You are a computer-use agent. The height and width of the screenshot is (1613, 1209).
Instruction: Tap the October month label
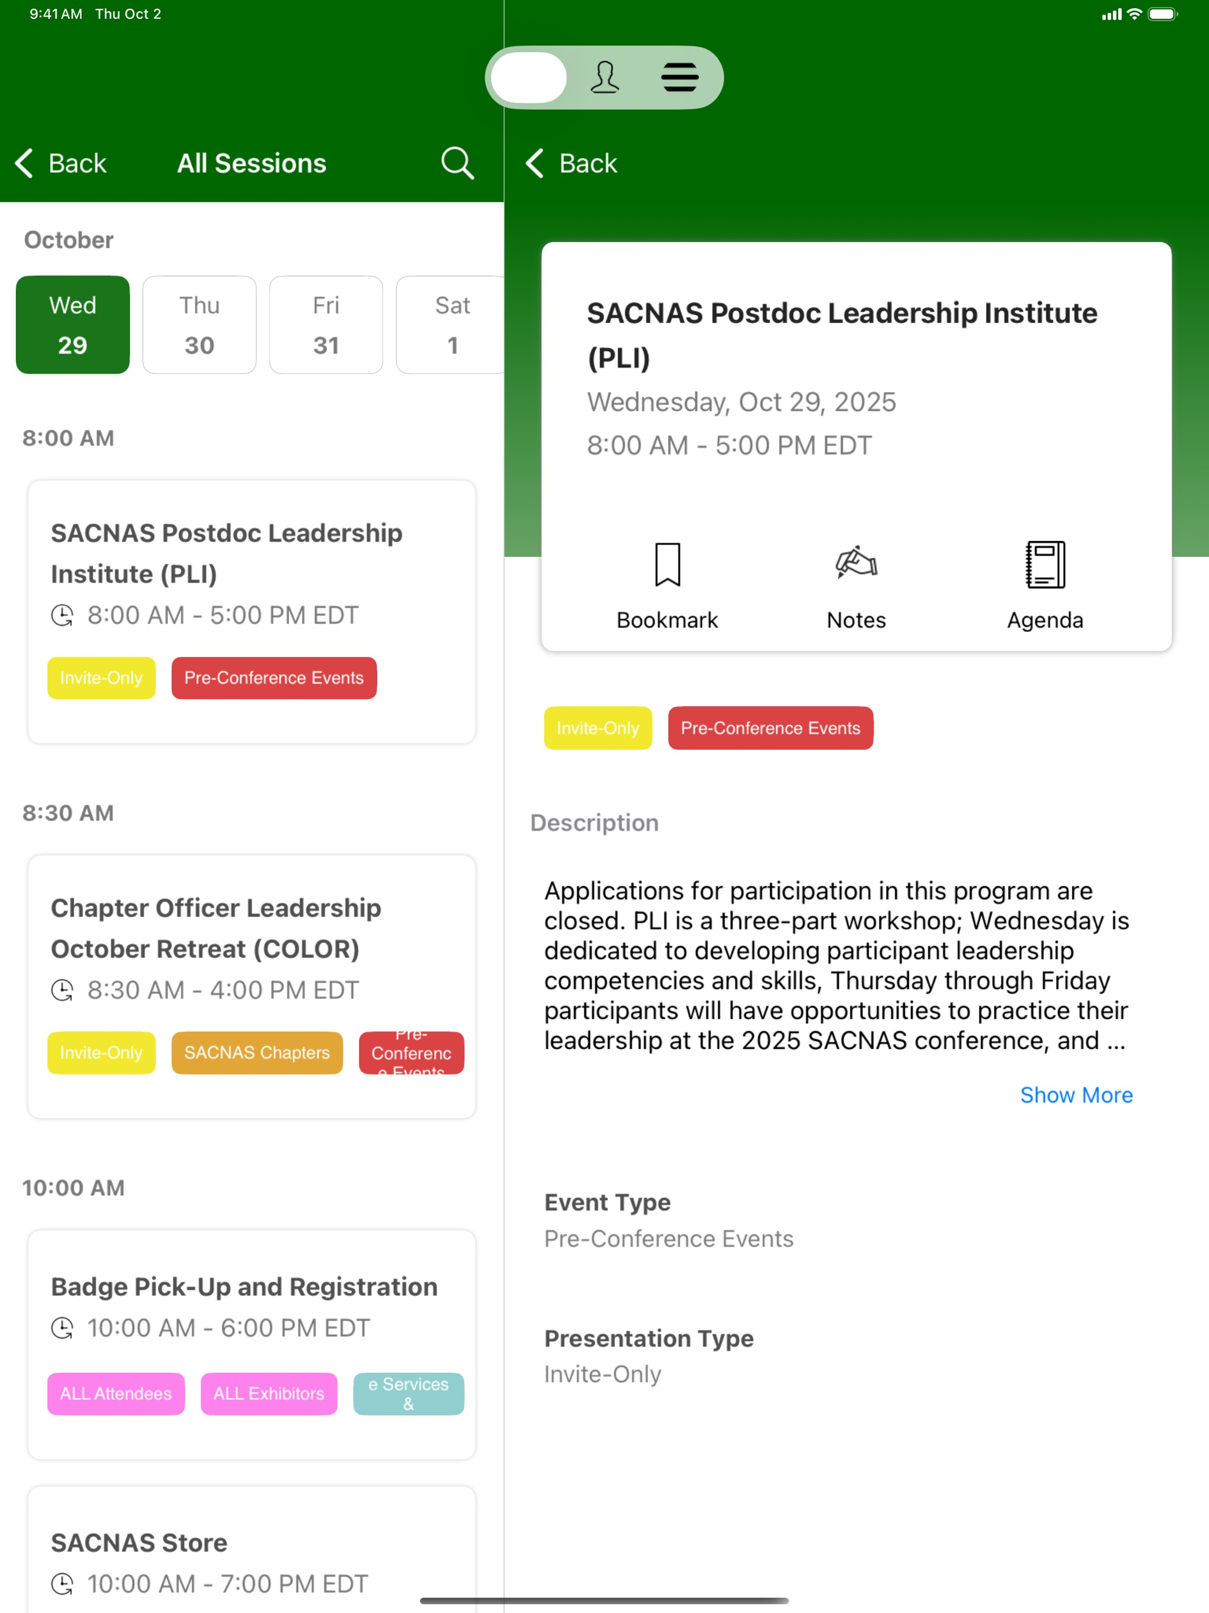[68, 240]
